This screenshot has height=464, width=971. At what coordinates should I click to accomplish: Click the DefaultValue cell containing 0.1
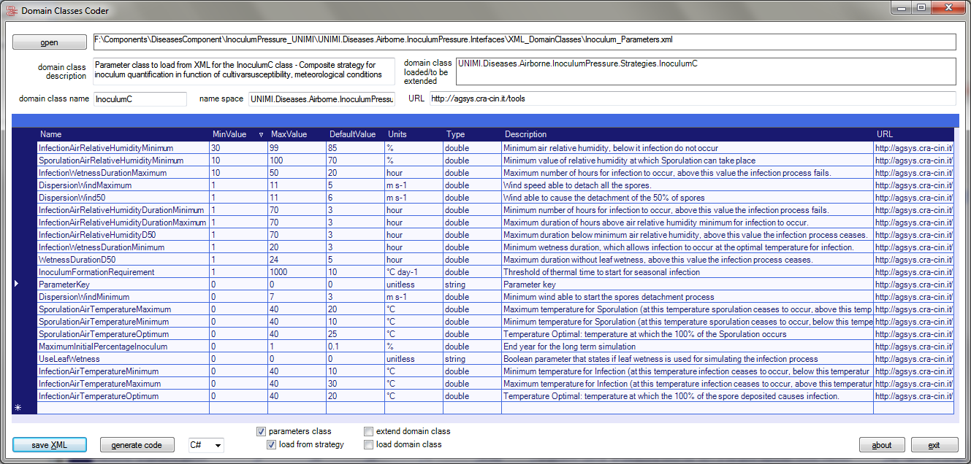355,347
